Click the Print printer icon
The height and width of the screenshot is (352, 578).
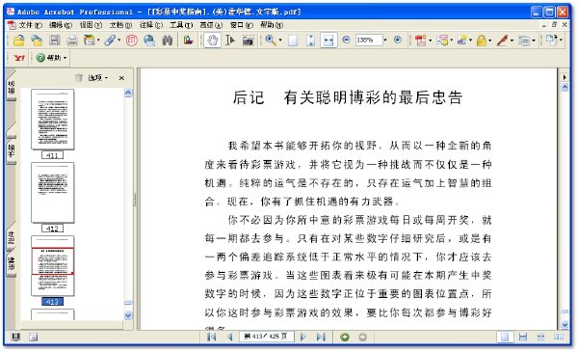(x=72, y=41)
